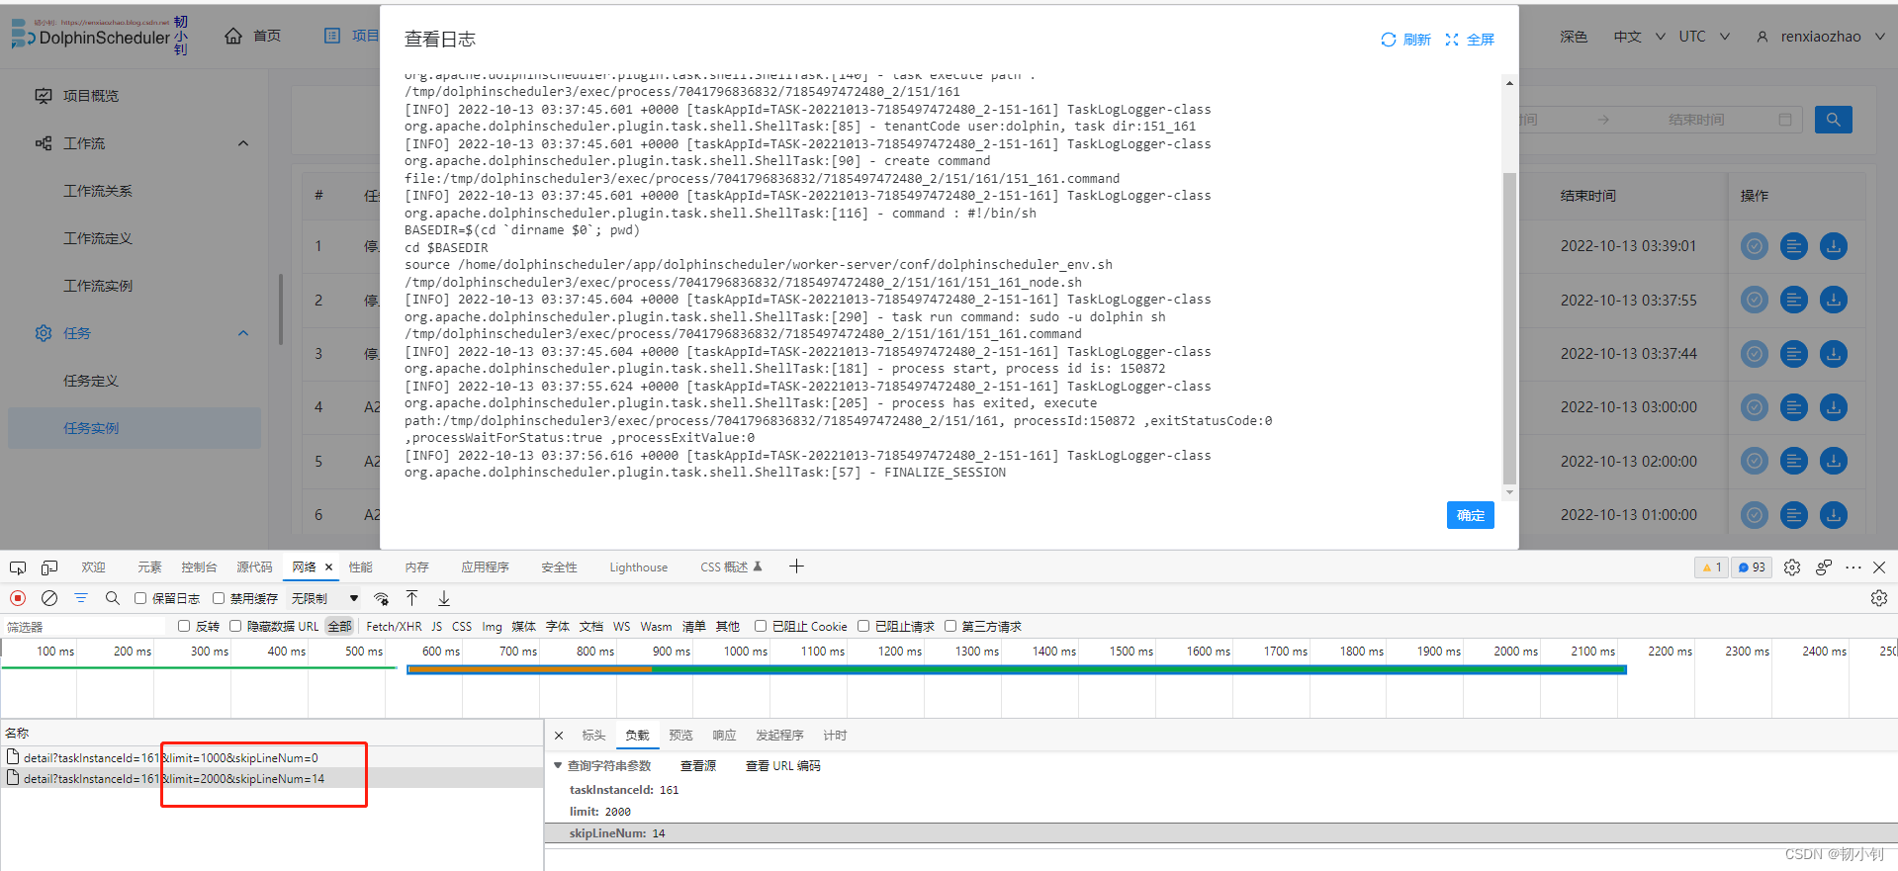Click the home icon next to 首页
The height and width of the screenshot is (871, 1898).
point(233,36)
